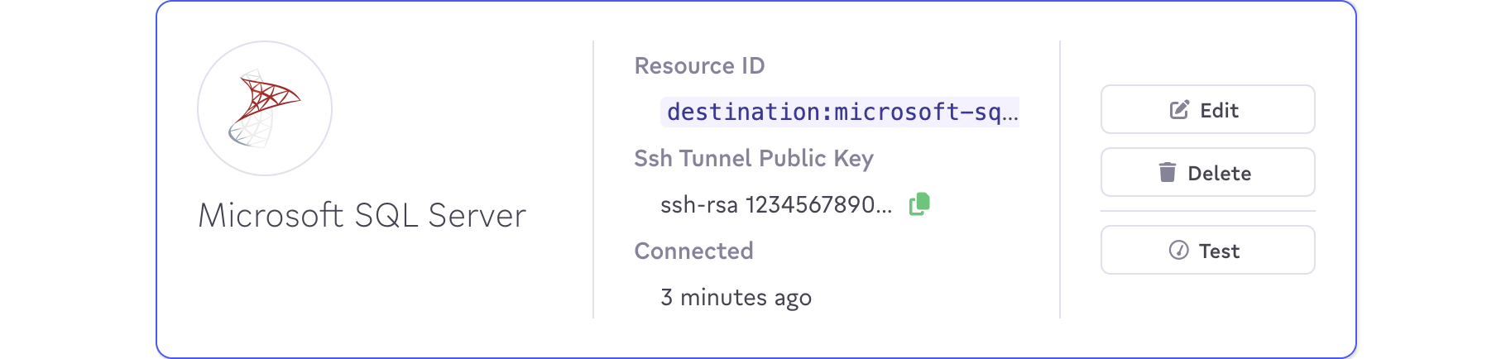Click the Microsoft SQL Server title
The height and width of the screenshot is (359, 1506).
[362, 216]
